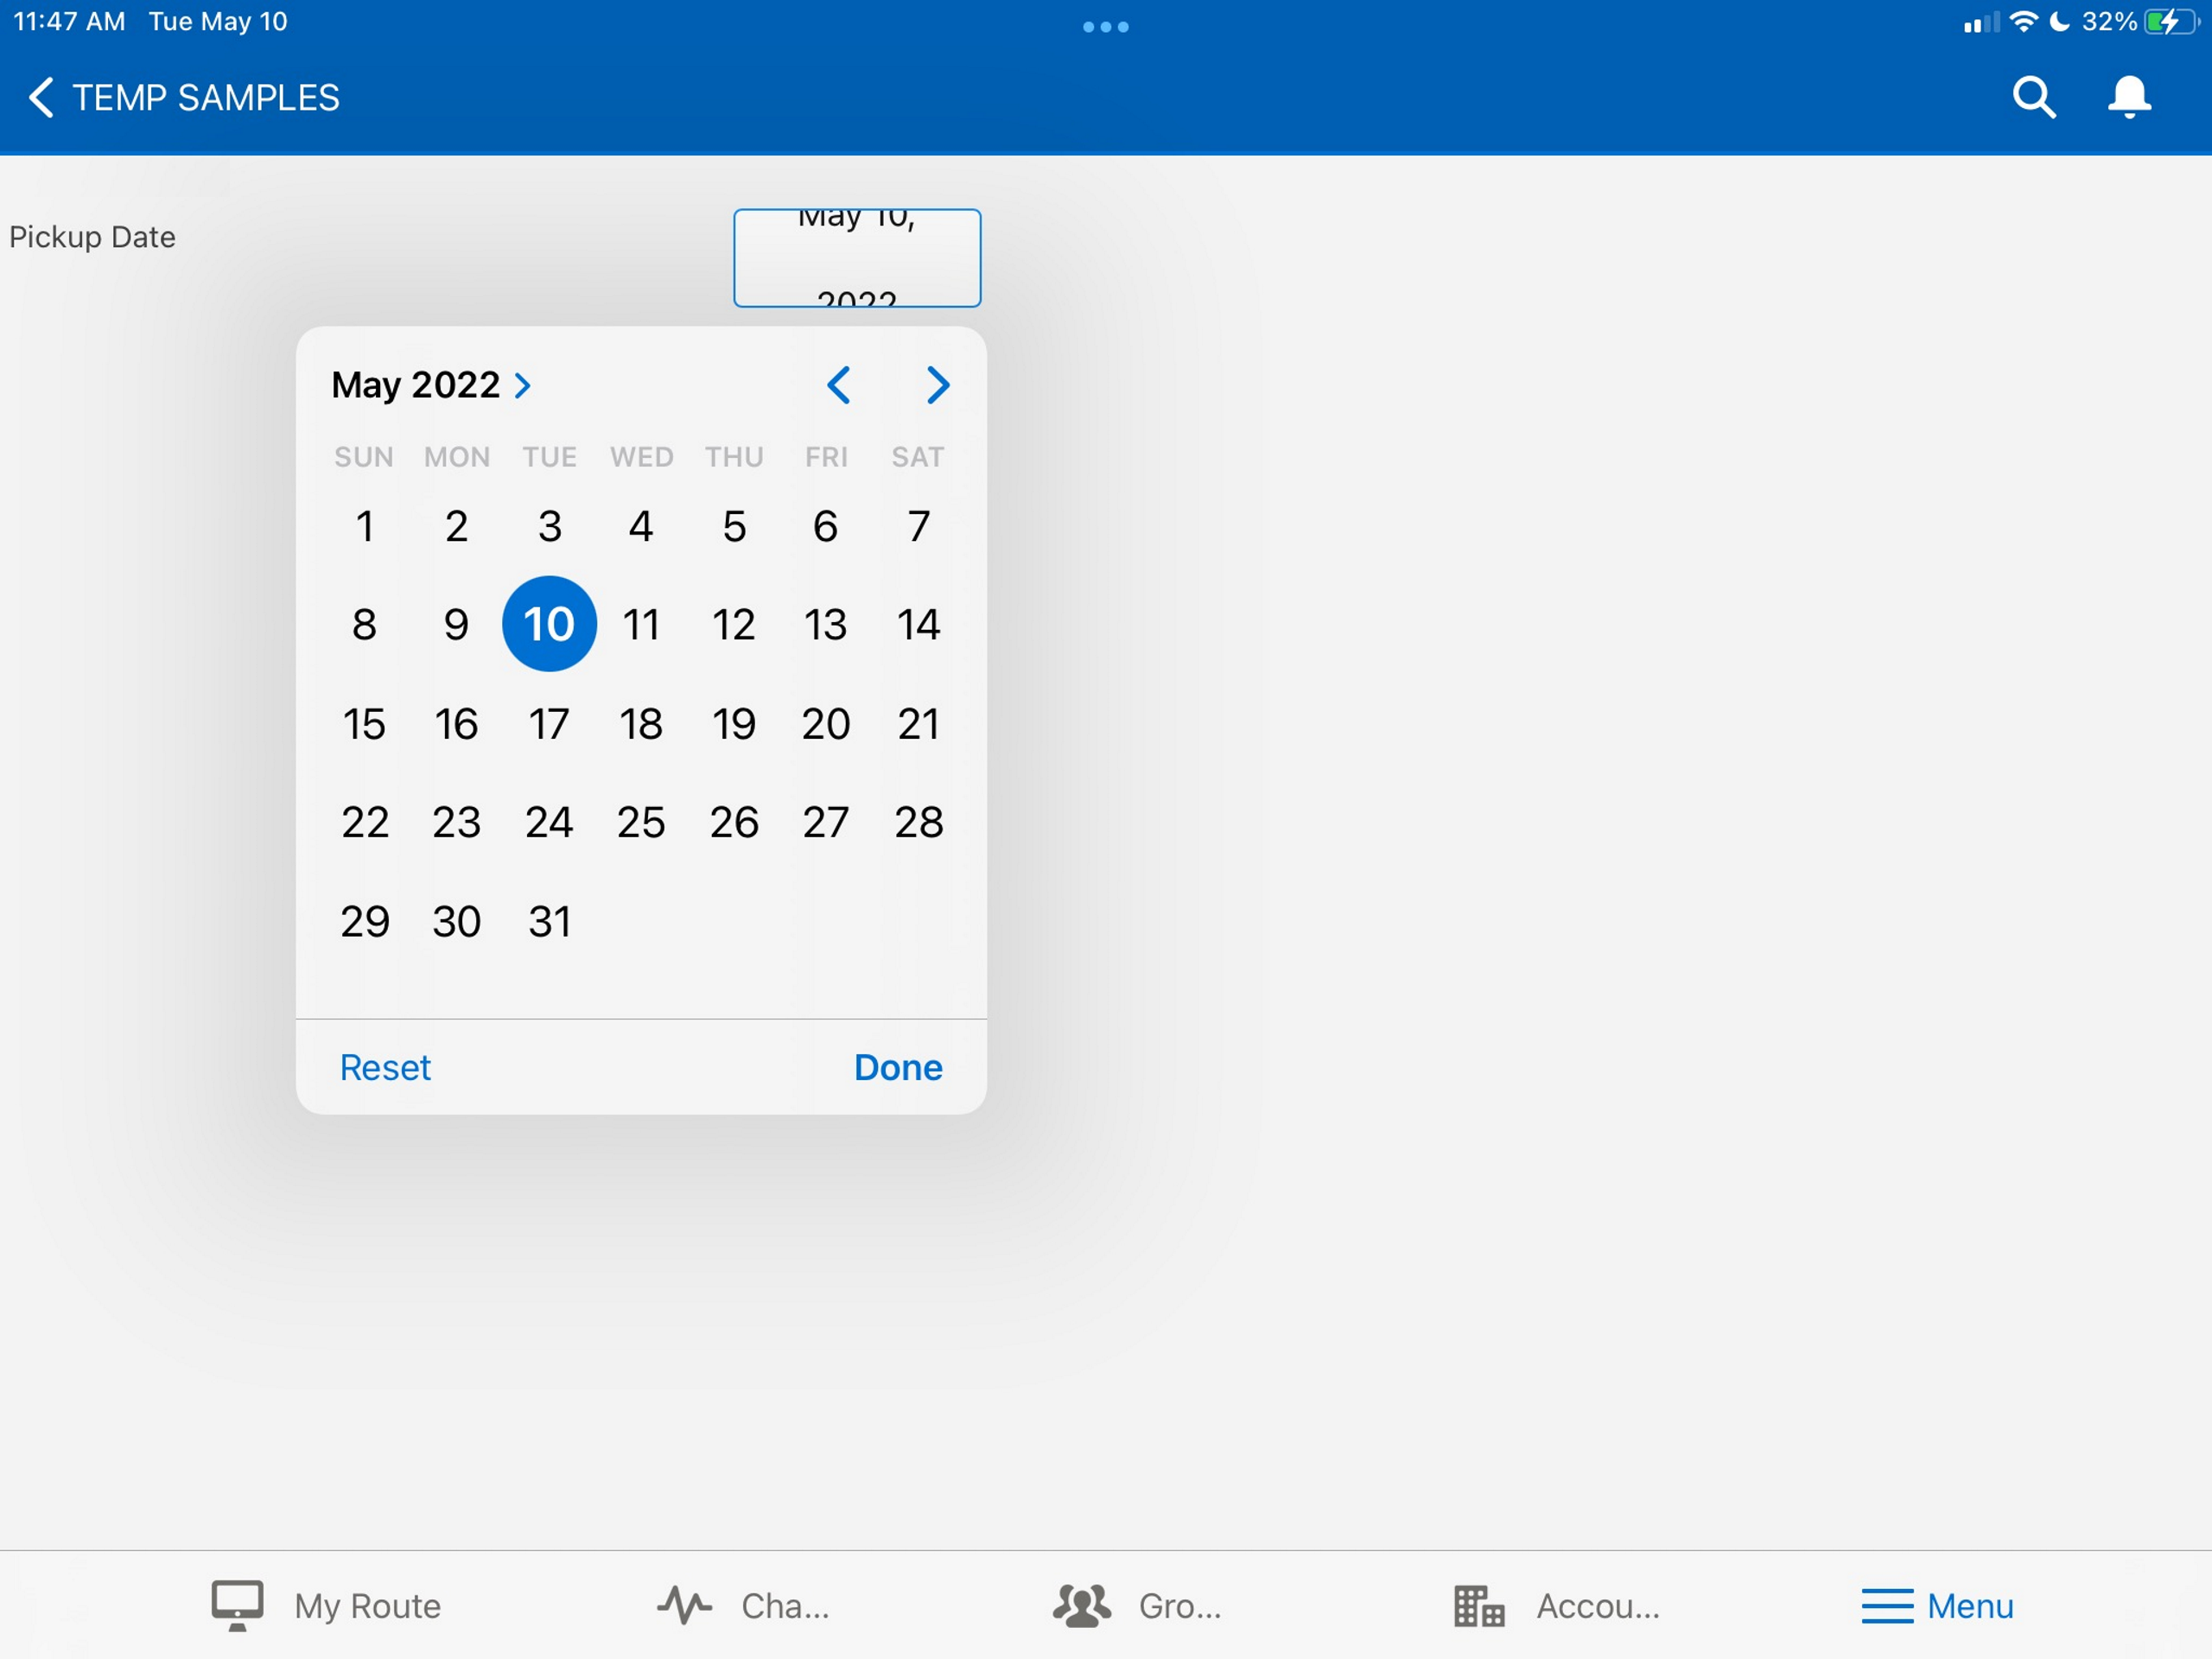Open the Accounts building icon

[1478, 1605]
